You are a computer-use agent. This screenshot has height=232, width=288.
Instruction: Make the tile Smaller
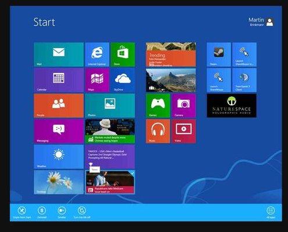(x=62, y=212)
